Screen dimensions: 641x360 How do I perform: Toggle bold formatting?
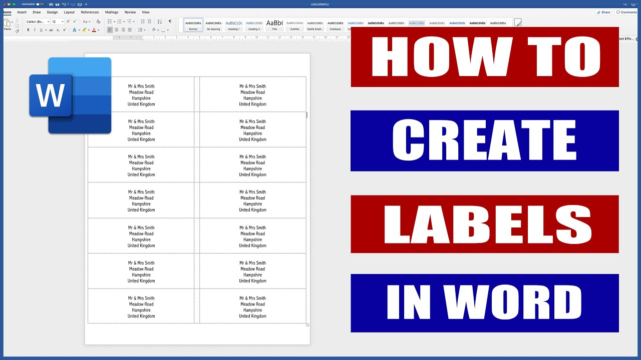tap(28, 30)
